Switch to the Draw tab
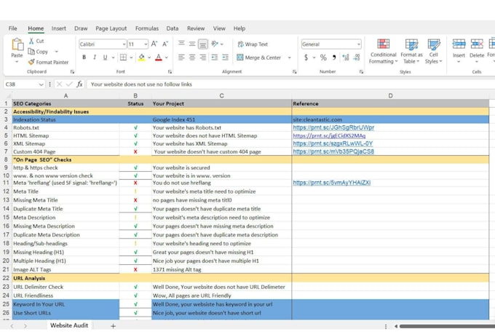 coord(81,28)
